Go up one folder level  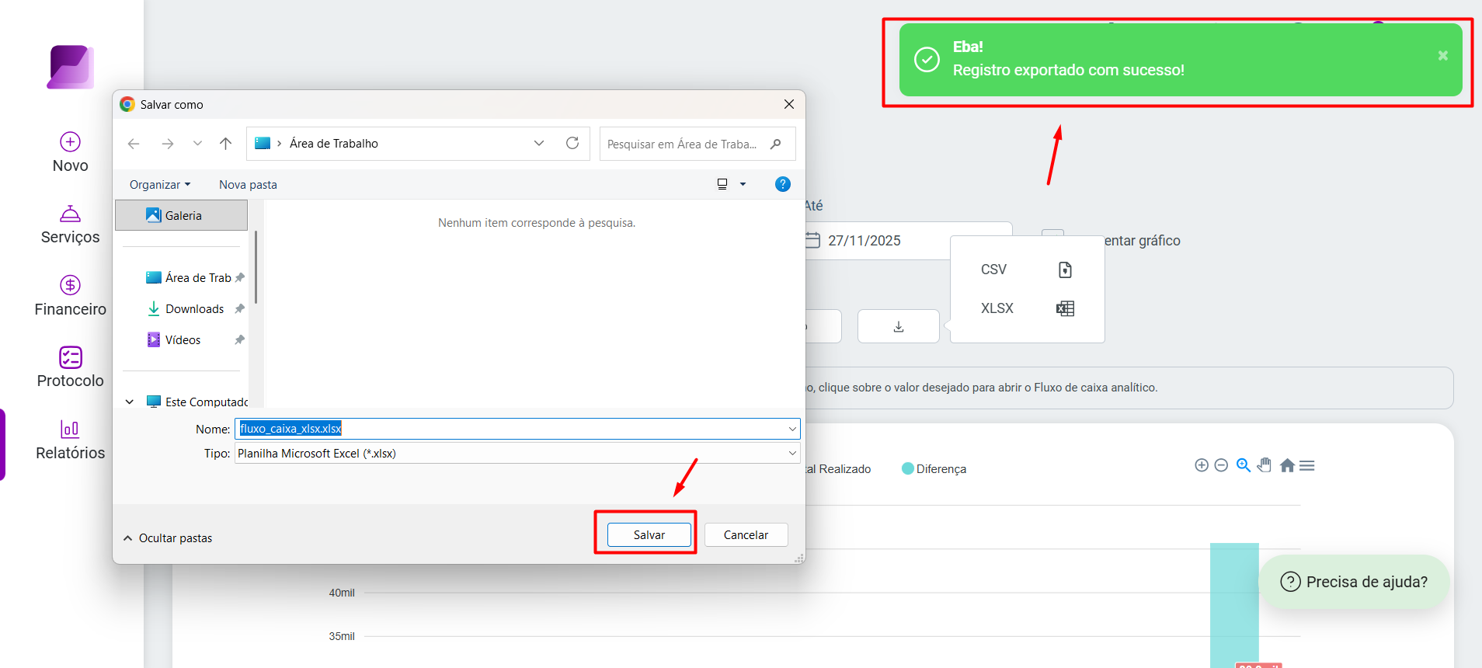coord(225,144)
